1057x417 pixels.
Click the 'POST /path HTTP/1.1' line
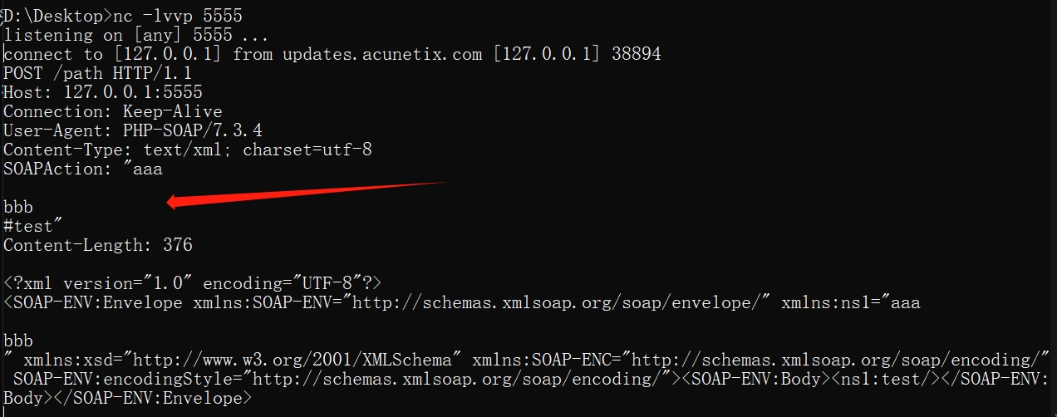tap(98, 74)
